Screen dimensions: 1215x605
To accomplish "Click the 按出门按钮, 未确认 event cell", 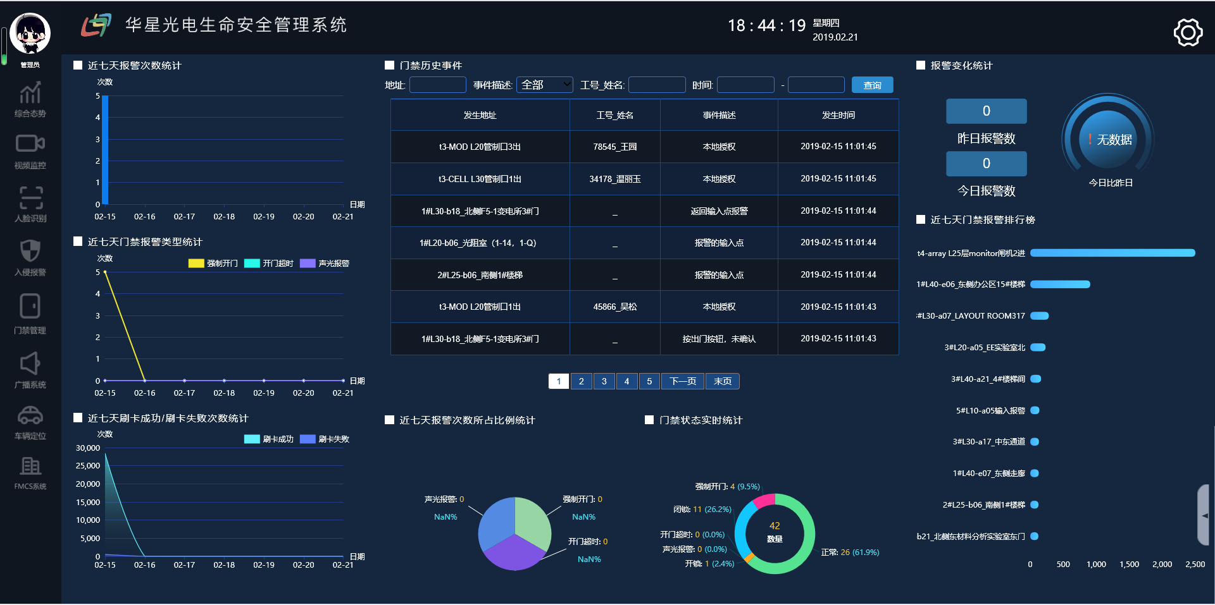I will pos(719,339).
